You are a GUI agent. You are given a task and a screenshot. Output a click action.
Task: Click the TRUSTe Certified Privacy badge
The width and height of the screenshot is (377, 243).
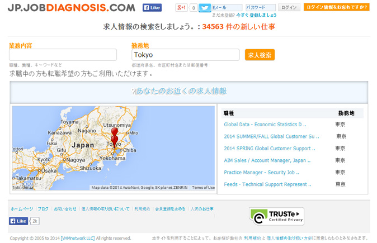click(x=277, y=216)
